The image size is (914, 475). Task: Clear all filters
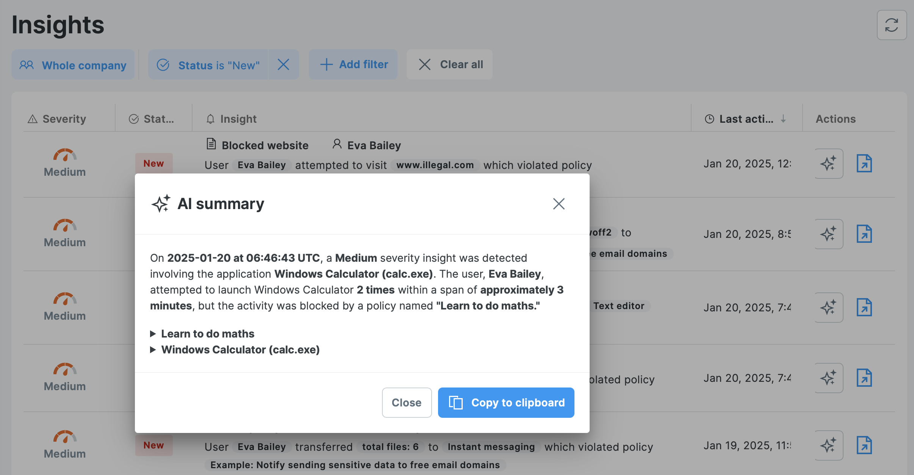point(450,64)
